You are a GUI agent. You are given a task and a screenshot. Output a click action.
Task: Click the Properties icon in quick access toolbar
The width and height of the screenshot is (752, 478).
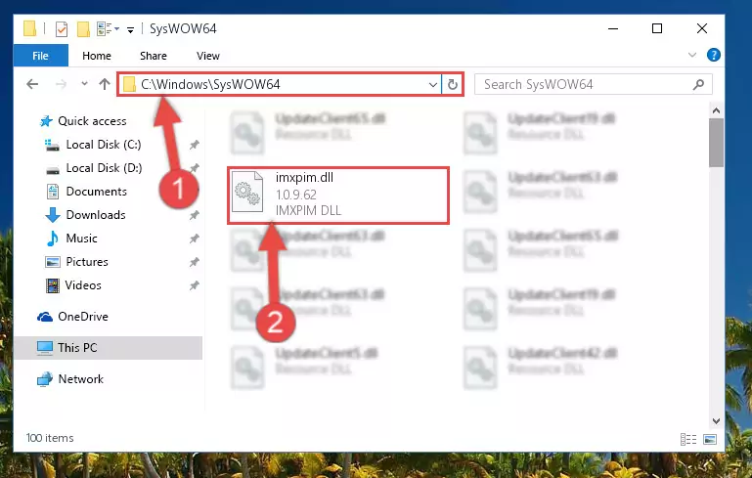(x=62, y=29)
